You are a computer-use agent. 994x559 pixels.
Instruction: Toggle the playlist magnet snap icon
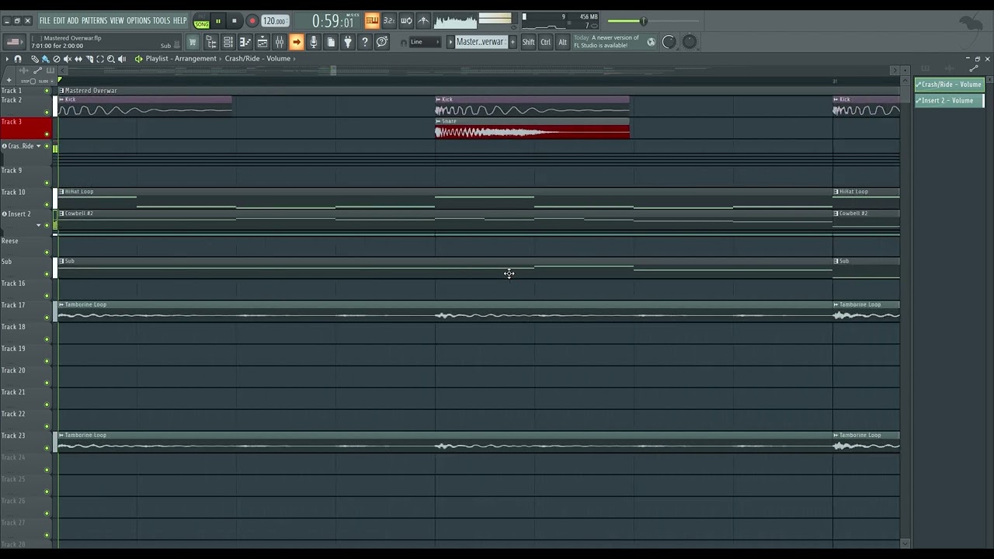click(18, 59)
